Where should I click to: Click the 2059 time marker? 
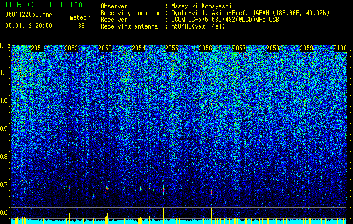point(306,48)
